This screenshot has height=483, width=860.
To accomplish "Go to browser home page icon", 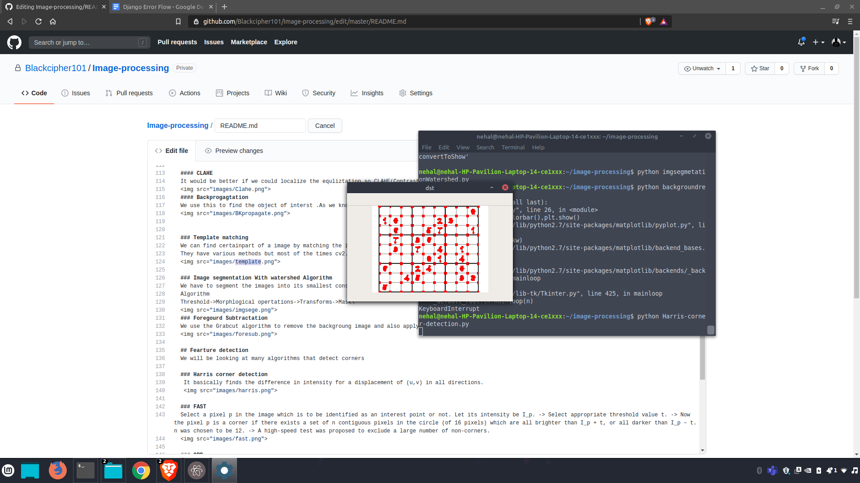I will 53,21.
